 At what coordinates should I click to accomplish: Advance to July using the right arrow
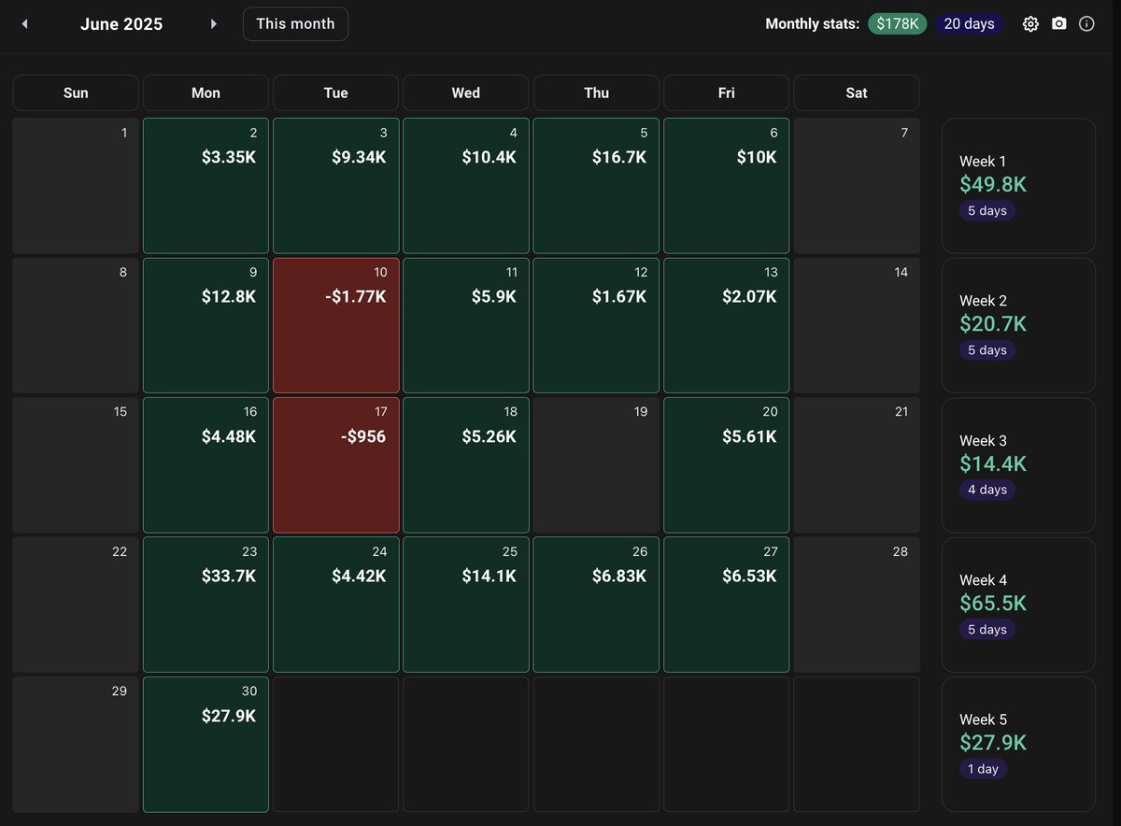point(213,23)
